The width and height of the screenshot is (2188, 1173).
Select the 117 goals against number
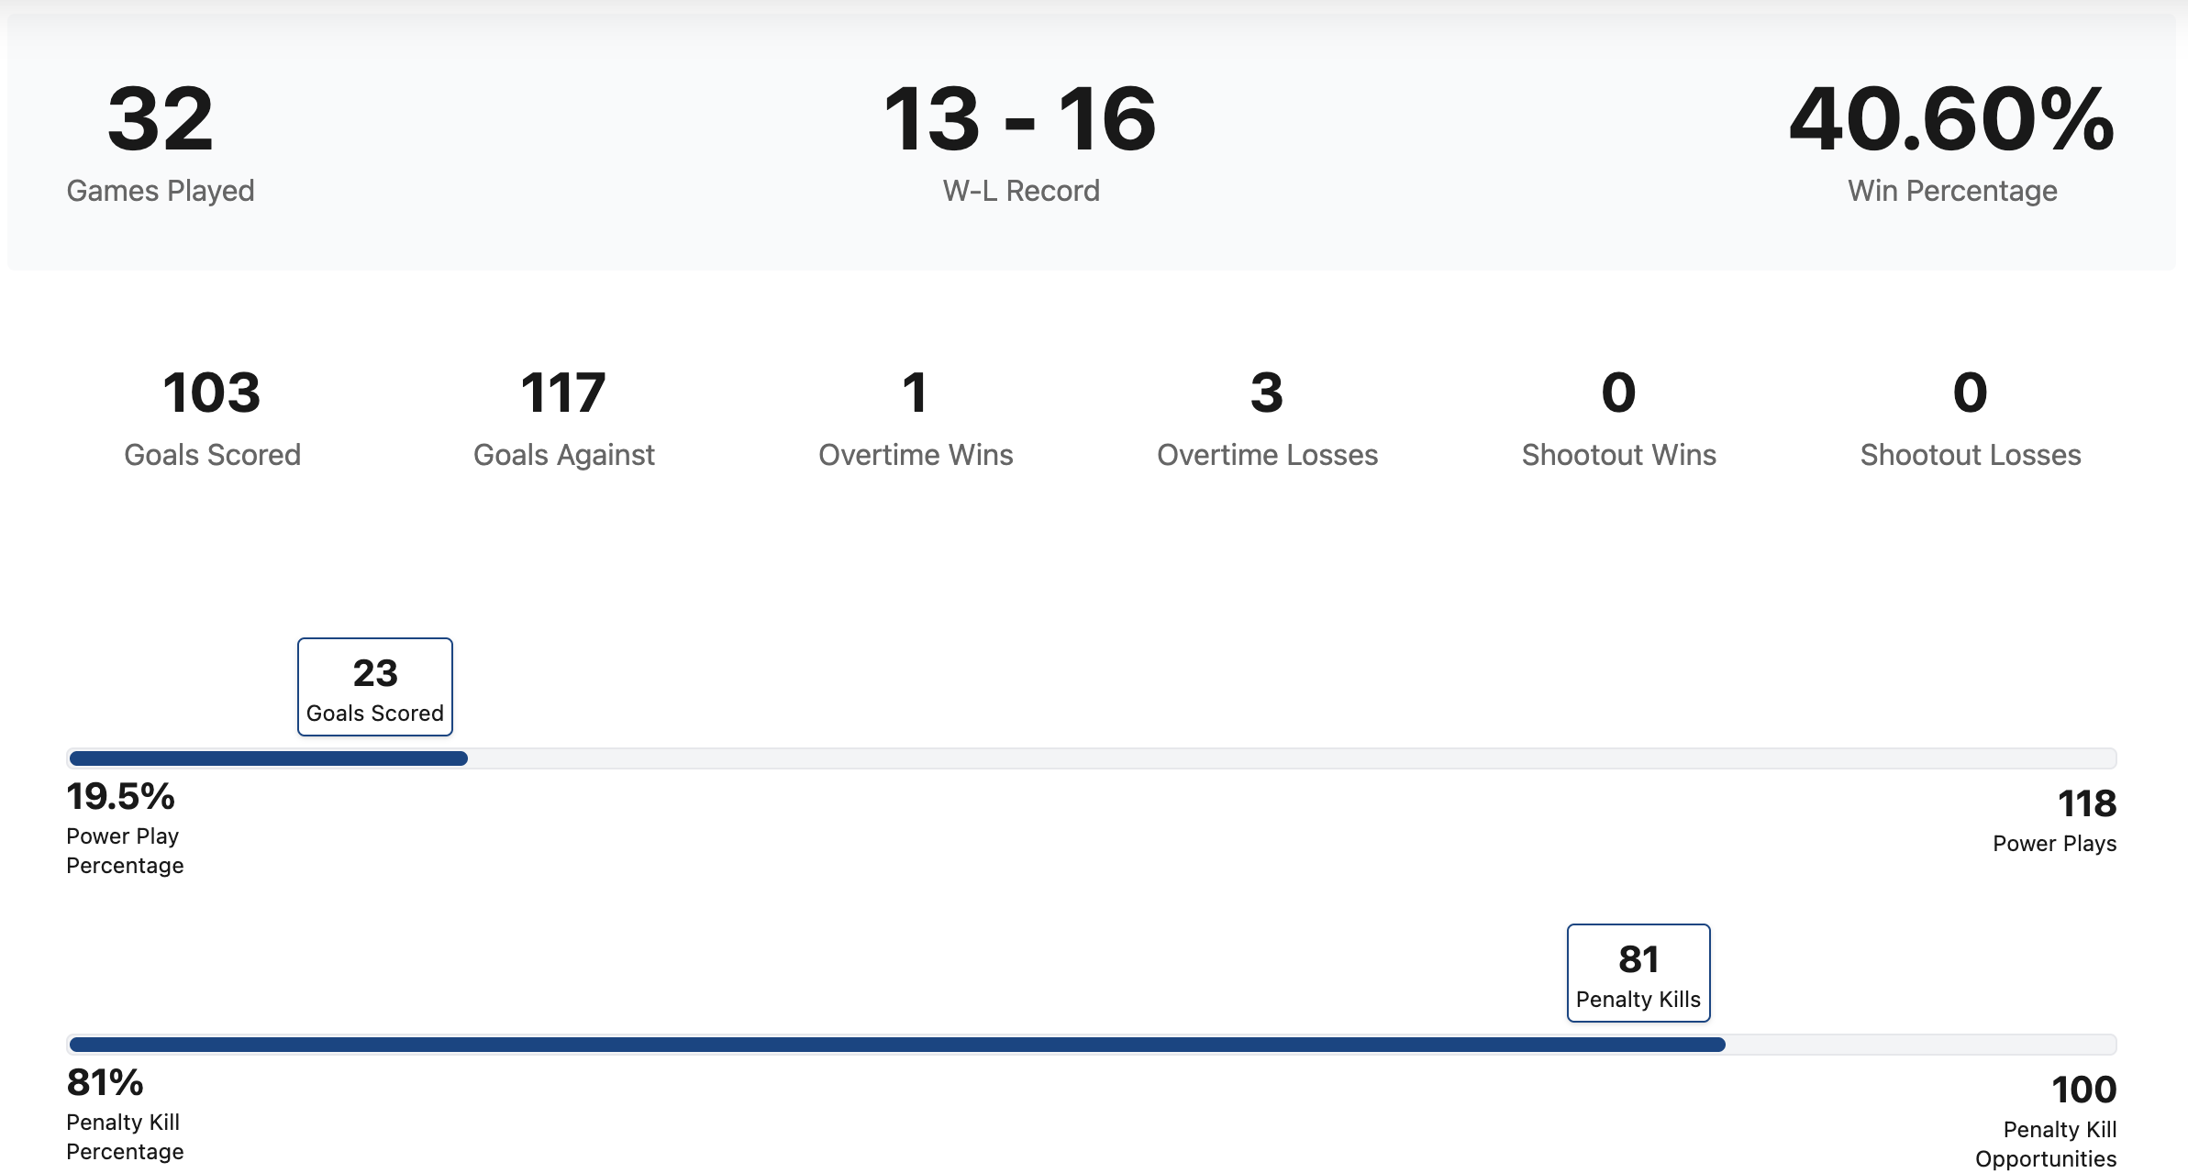click(x=563, y=393)
